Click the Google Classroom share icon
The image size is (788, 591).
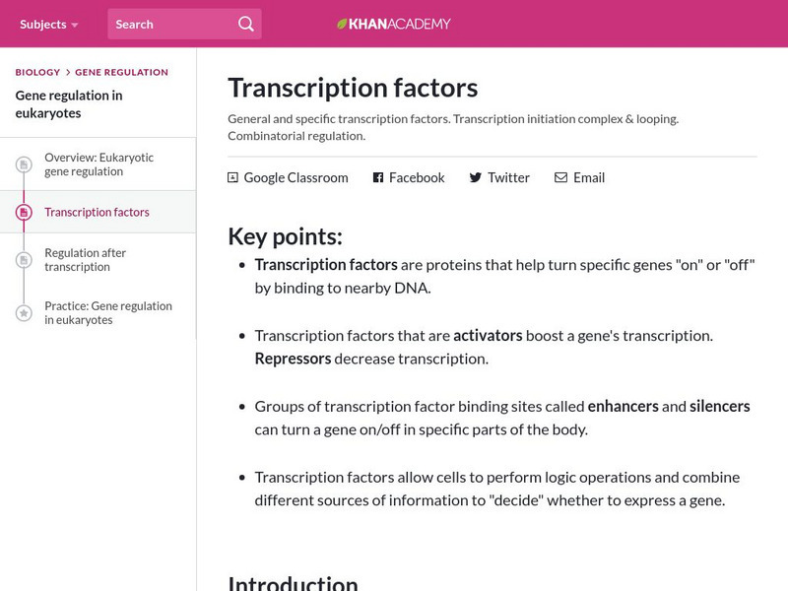[233, 177]
